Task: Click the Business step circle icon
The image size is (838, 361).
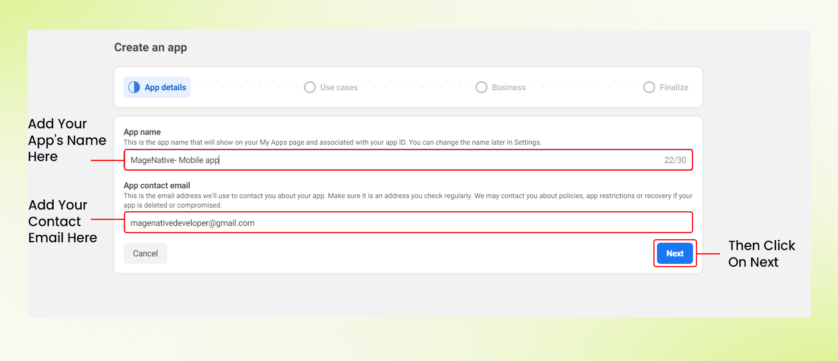Action: pos(481,87)
